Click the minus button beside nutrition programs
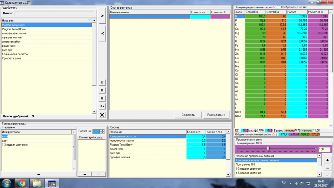Image resolution: width=334 pixels, height=188 pixels. click(327, 168)
